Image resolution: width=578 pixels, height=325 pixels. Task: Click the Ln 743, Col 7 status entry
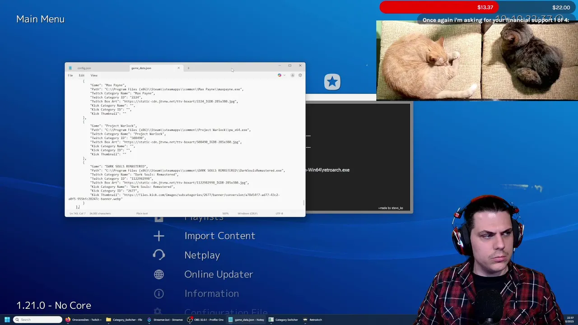[x=77, y=214]
